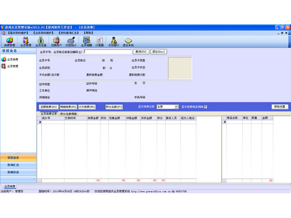291x218 pixels.
Task: Click the 经办人姓名 column header
Action: (189, 118)
